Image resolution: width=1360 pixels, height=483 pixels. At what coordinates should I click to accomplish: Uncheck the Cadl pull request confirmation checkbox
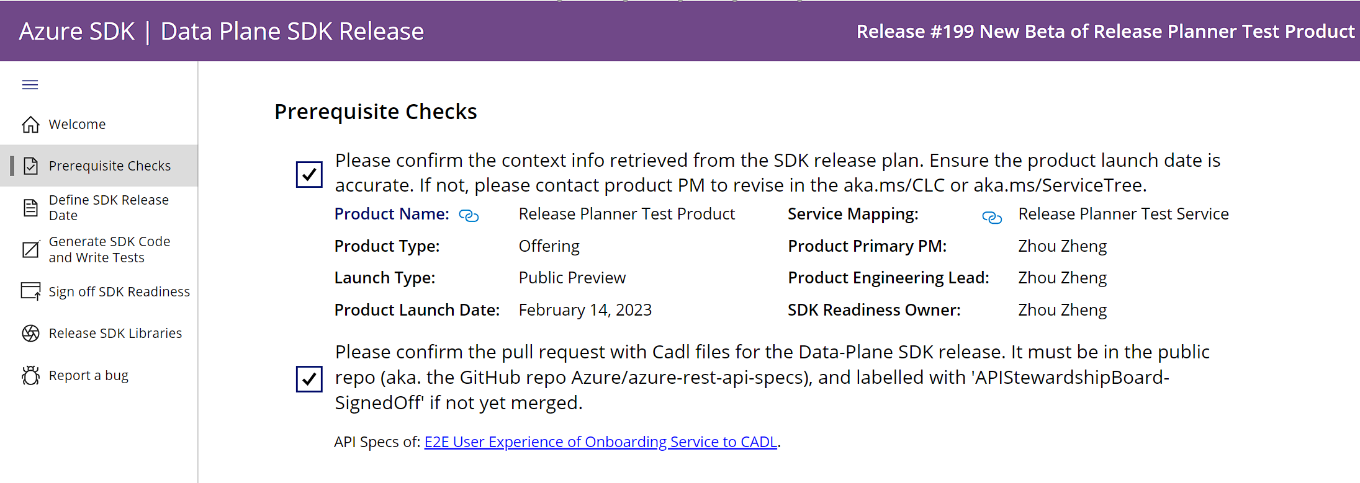tap(309, 379)
